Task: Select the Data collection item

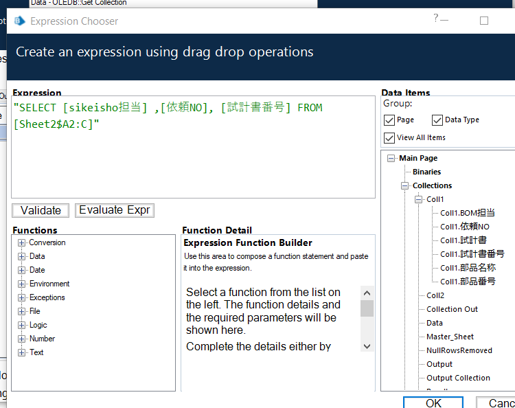Action: 435,323
